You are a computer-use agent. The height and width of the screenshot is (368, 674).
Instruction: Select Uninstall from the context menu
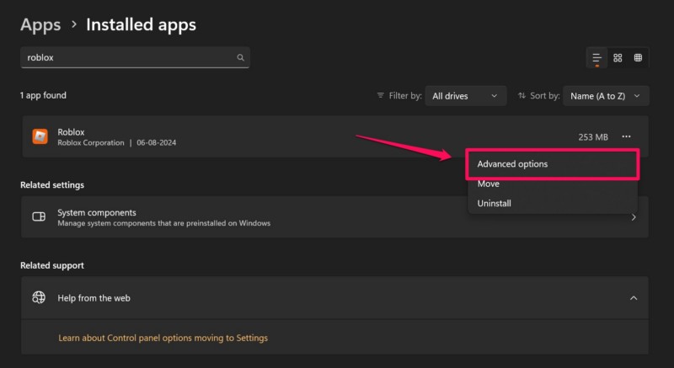[x=494, y=203]
